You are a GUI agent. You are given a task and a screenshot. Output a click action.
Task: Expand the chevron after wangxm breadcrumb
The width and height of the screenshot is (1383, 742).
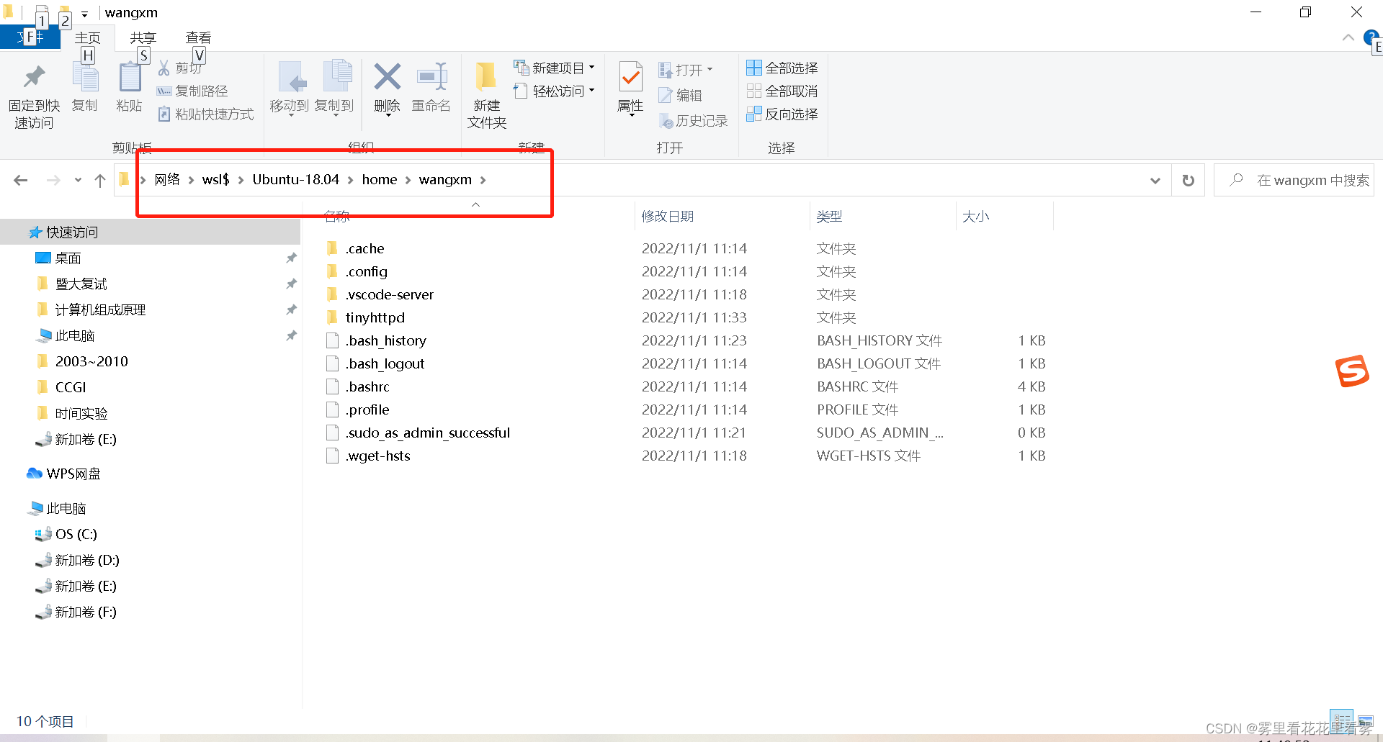click(x=483, y=180)
